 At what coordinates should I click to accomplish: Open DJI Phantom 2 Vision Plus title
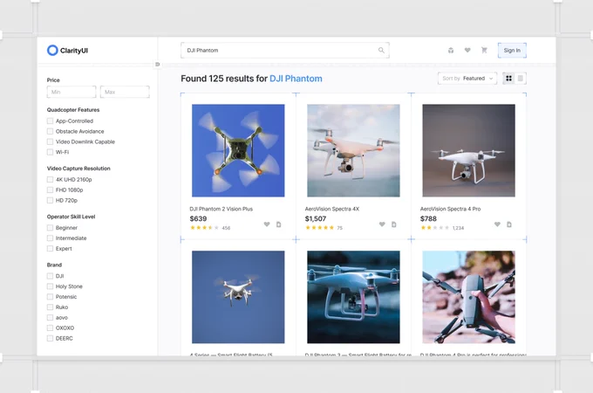(222, 209)
